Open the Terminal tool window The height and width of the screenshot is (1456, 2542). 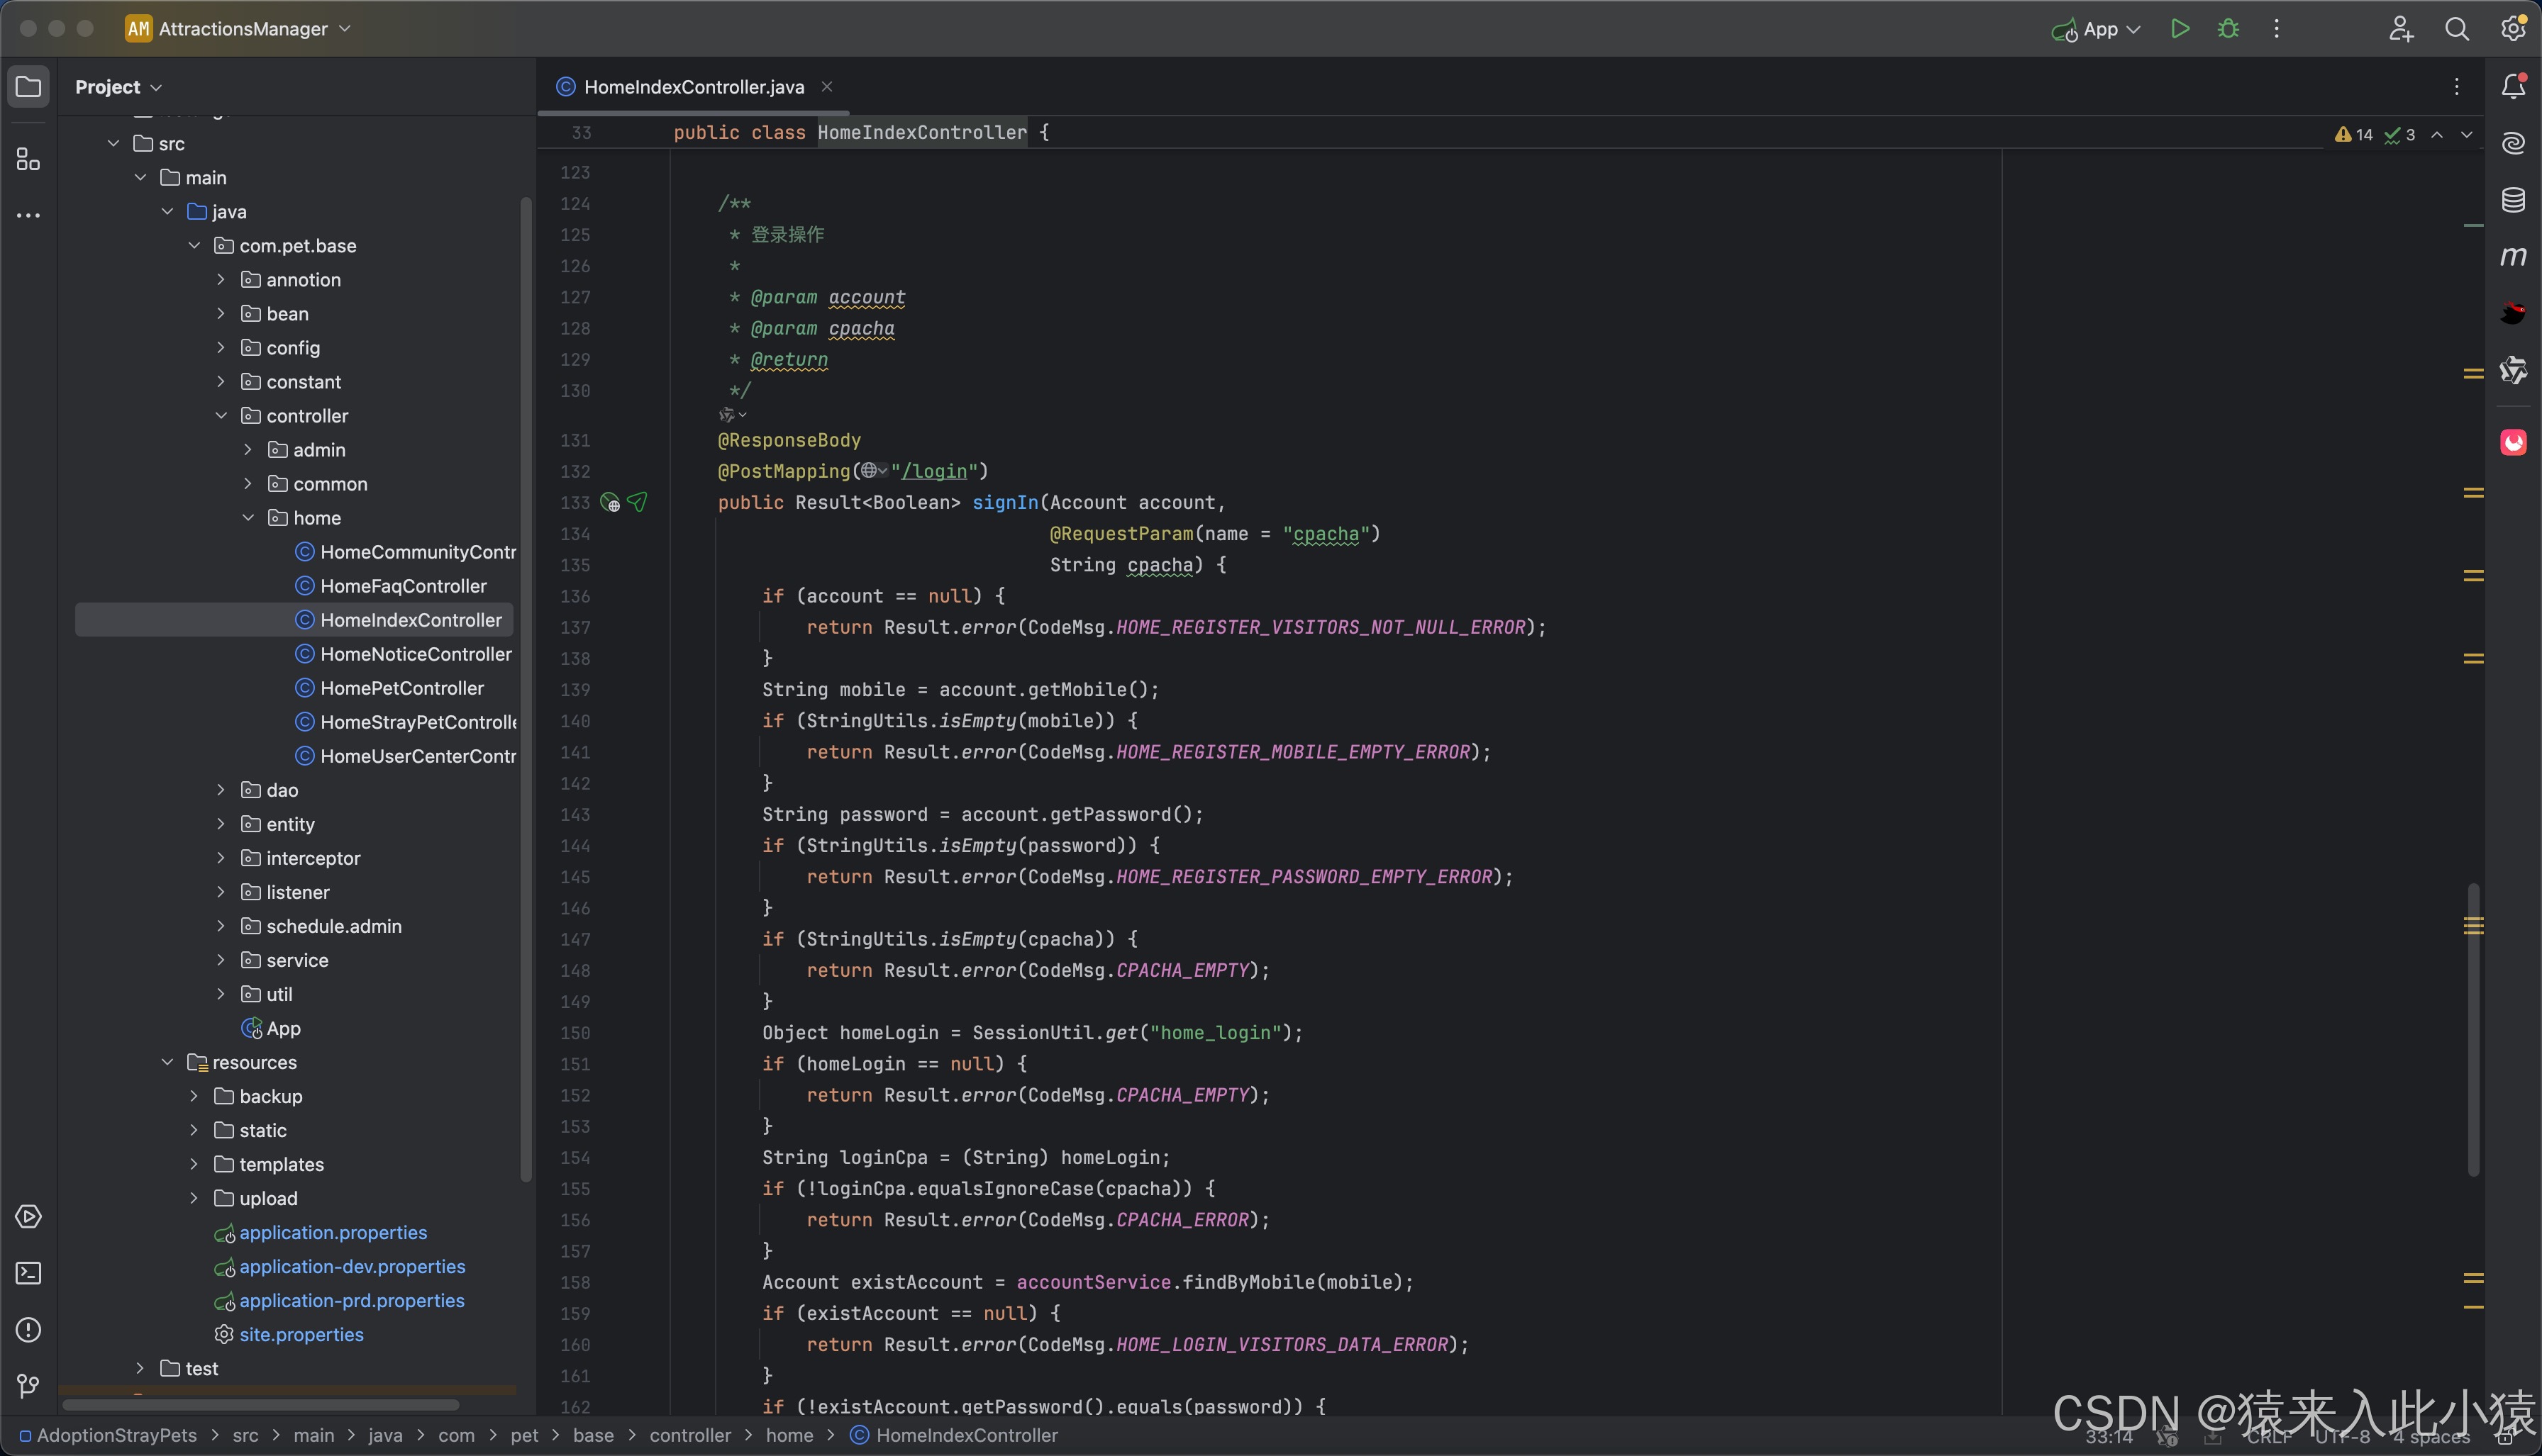pos(28,1273)
